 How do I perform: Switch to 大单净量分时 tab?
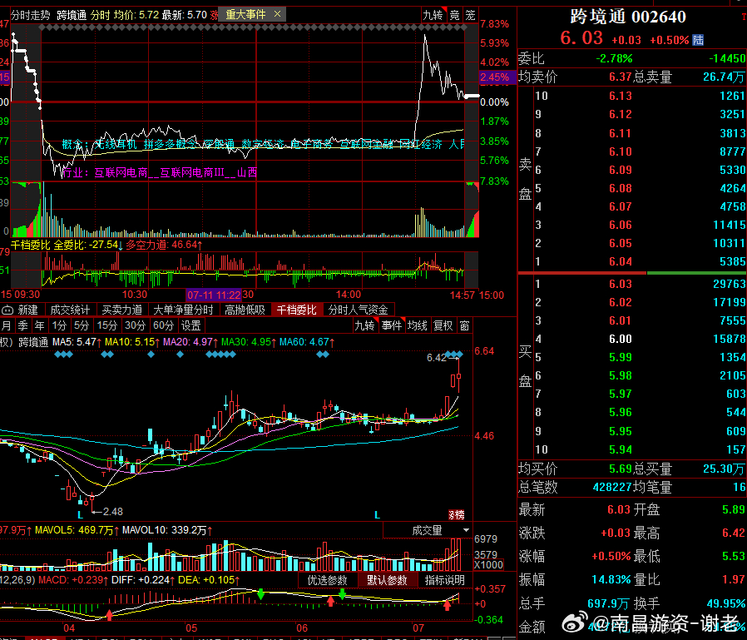[183, 310]
